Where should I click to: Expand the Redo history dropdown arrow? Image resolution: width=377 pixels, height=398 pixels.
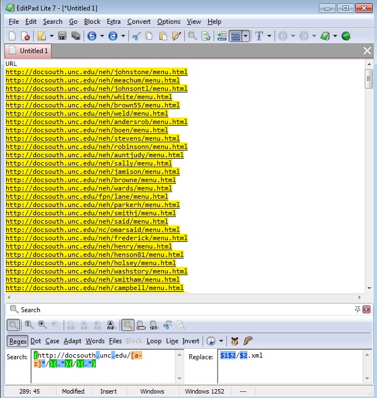123,36
